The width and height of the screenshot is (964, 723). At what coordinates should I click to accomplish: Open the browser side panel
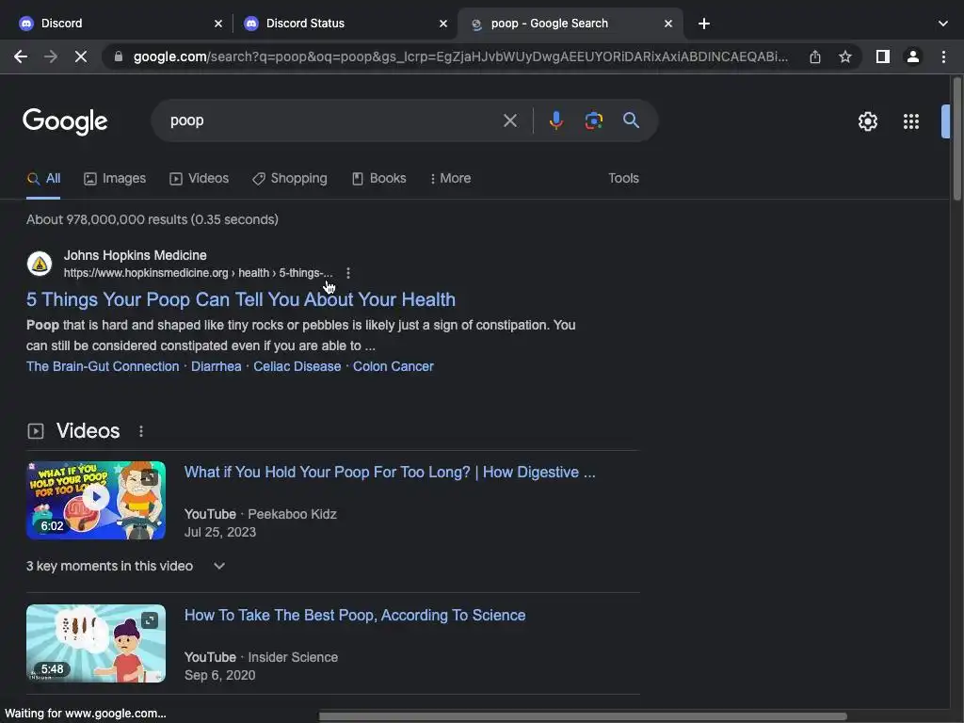(x=883, y=56)
